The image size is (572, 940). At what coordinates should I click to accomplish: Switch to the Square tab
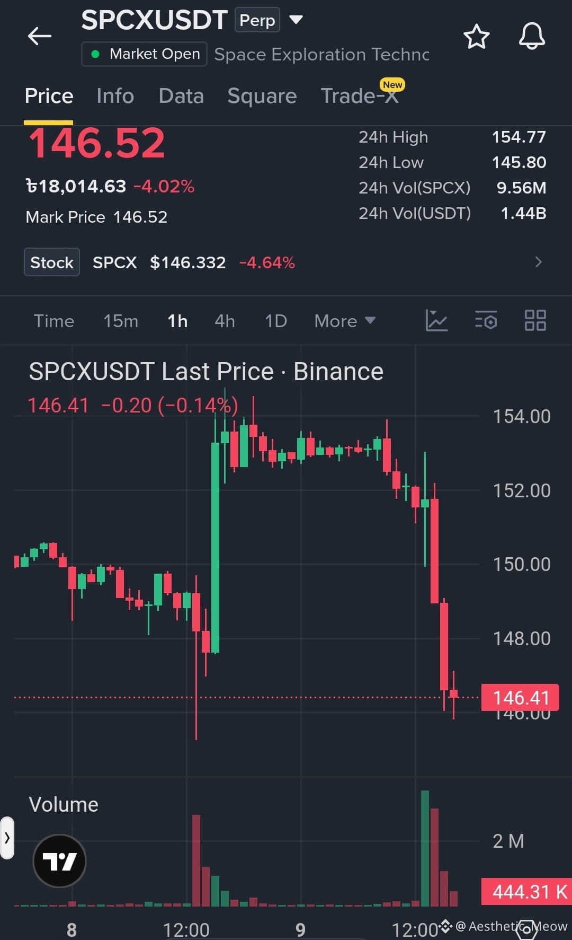coord(262,96)
